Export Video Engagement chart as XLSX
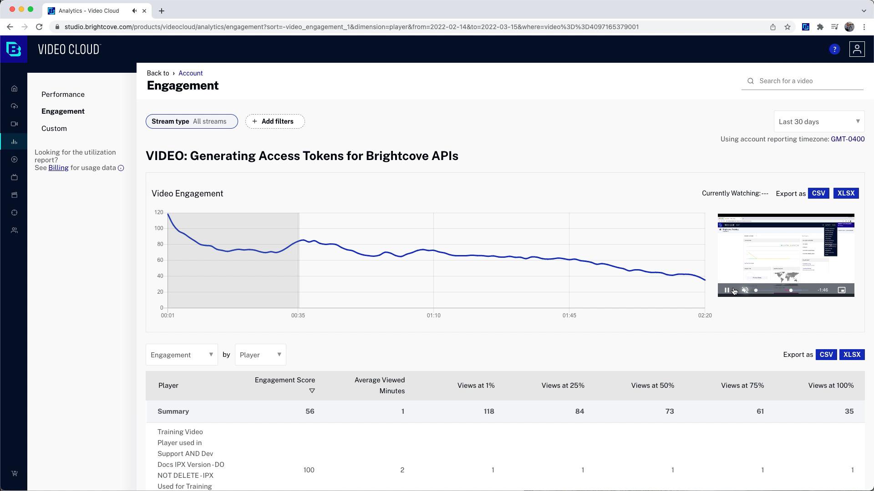The width and height of the screenshot is (874, 491). [846, 193]
